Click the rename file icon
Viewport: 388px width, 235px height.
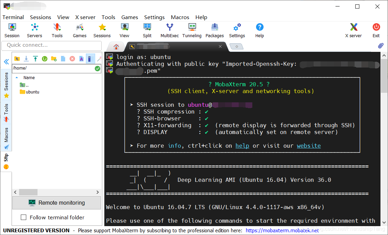[x=81, y=59]
